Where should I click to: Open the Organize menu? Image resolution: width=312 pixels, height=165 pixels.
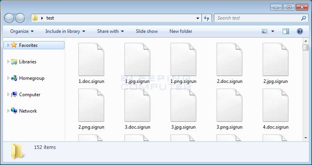[x=22, y=31]
